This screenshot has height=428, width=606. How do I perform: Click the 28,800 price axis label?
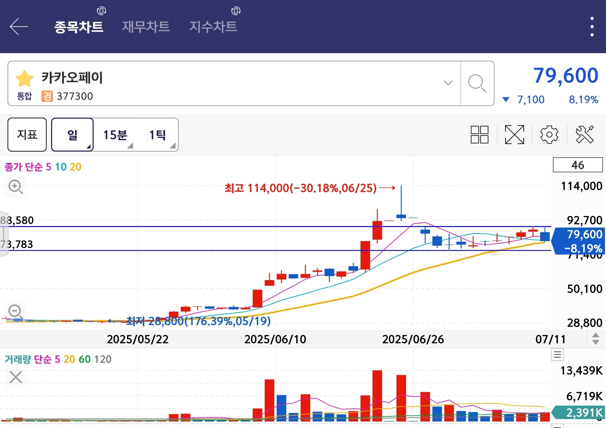(x=584, y=322)
